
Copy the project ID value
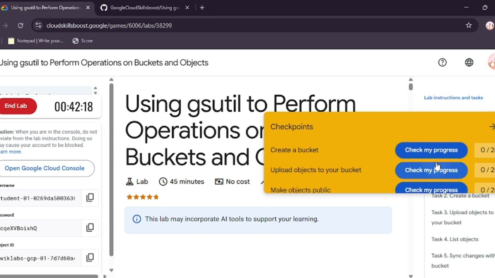(x=90, y=258)
